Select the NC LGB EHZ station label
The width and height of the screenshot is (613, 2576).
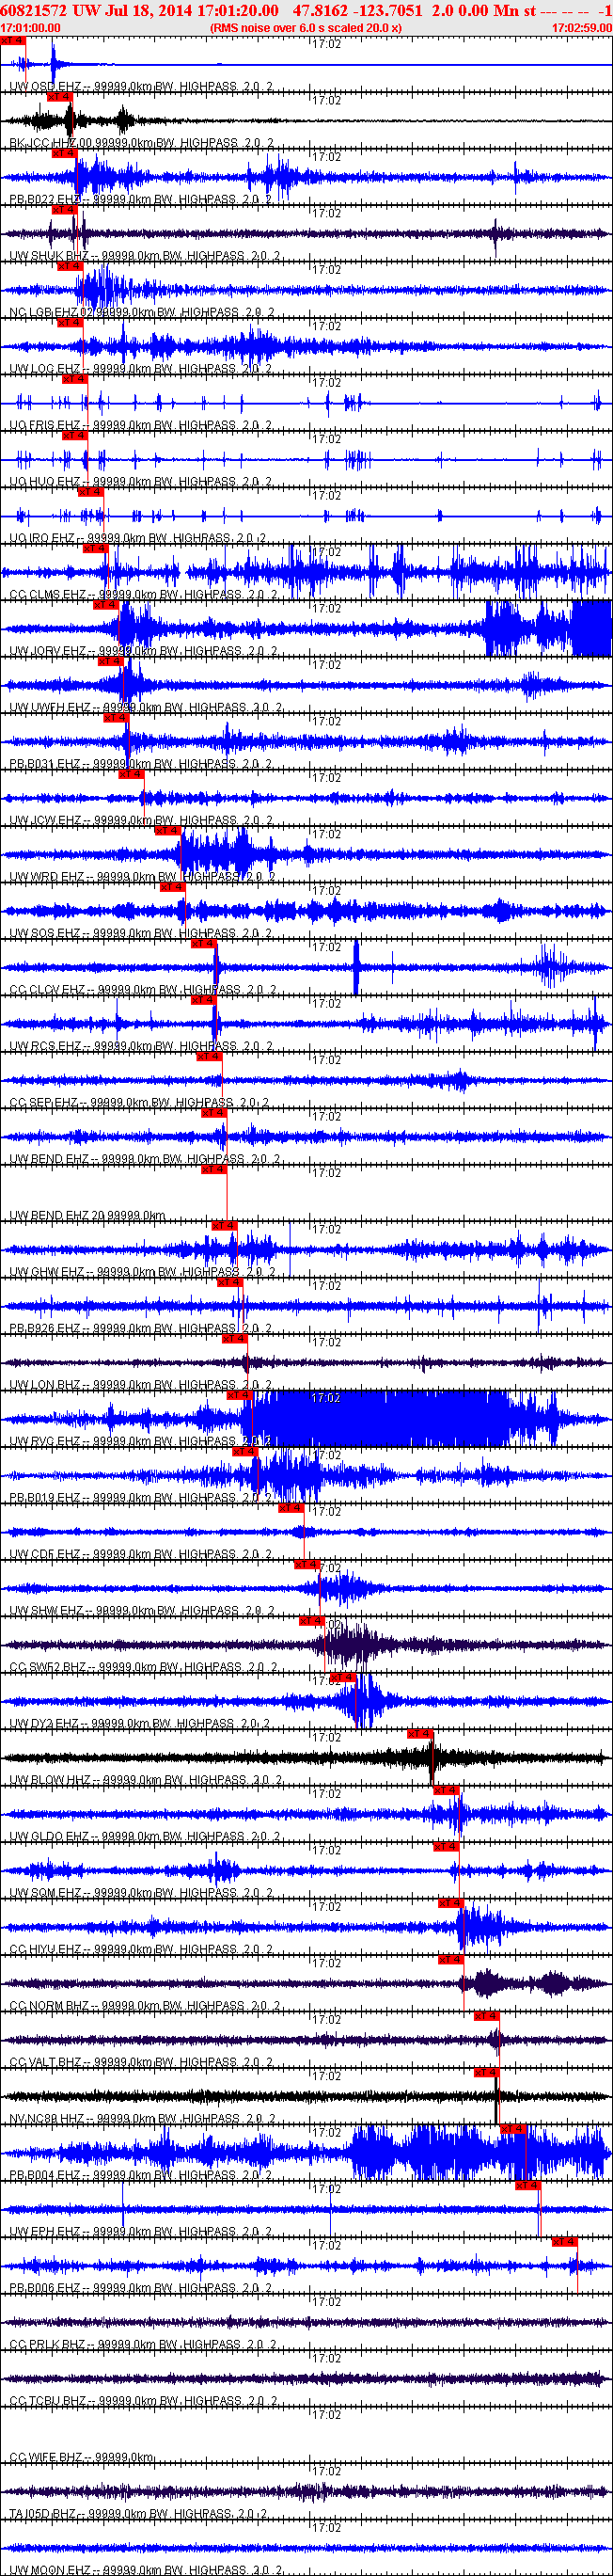[140, 313]
